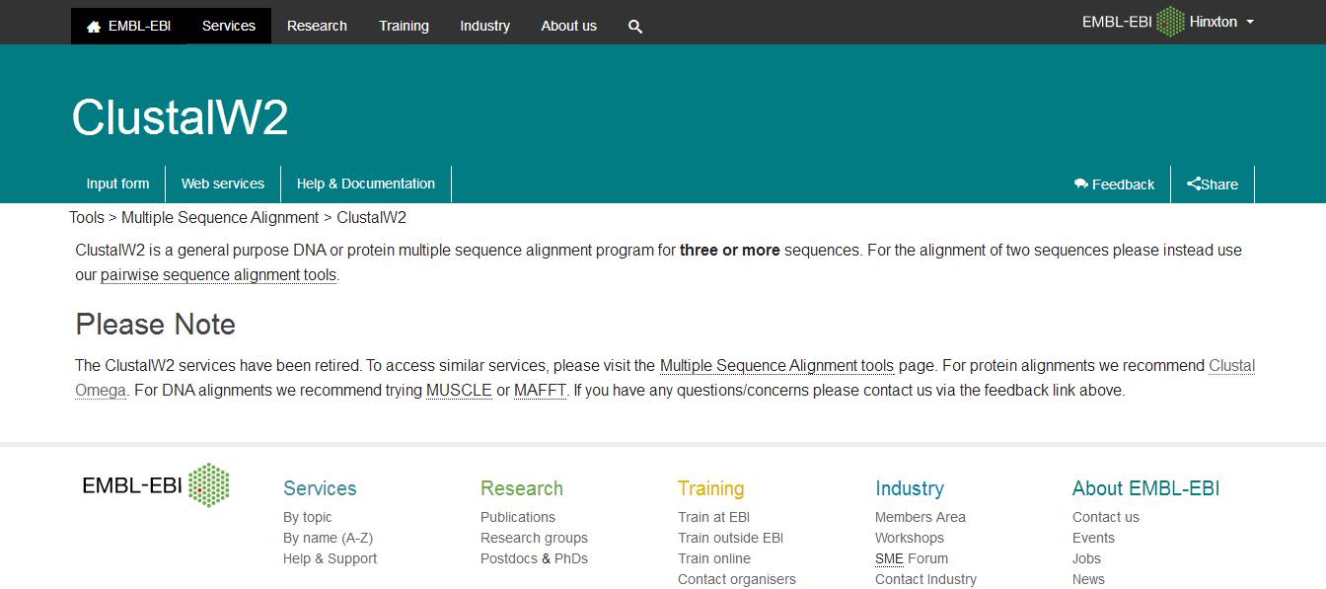Screen dimensions: 1326x589
Task: Open PhDs footer link
Action: pyautogui.click(x=571, y=558)
